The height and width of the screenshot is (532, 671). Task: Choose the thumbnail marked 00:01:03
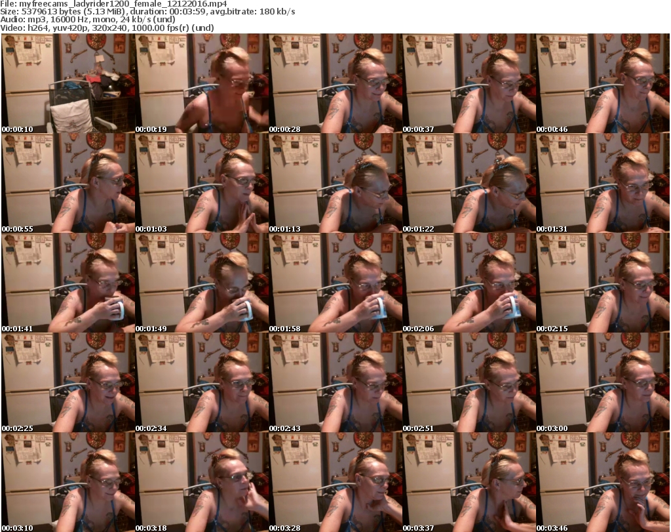[x=202, y=183]
